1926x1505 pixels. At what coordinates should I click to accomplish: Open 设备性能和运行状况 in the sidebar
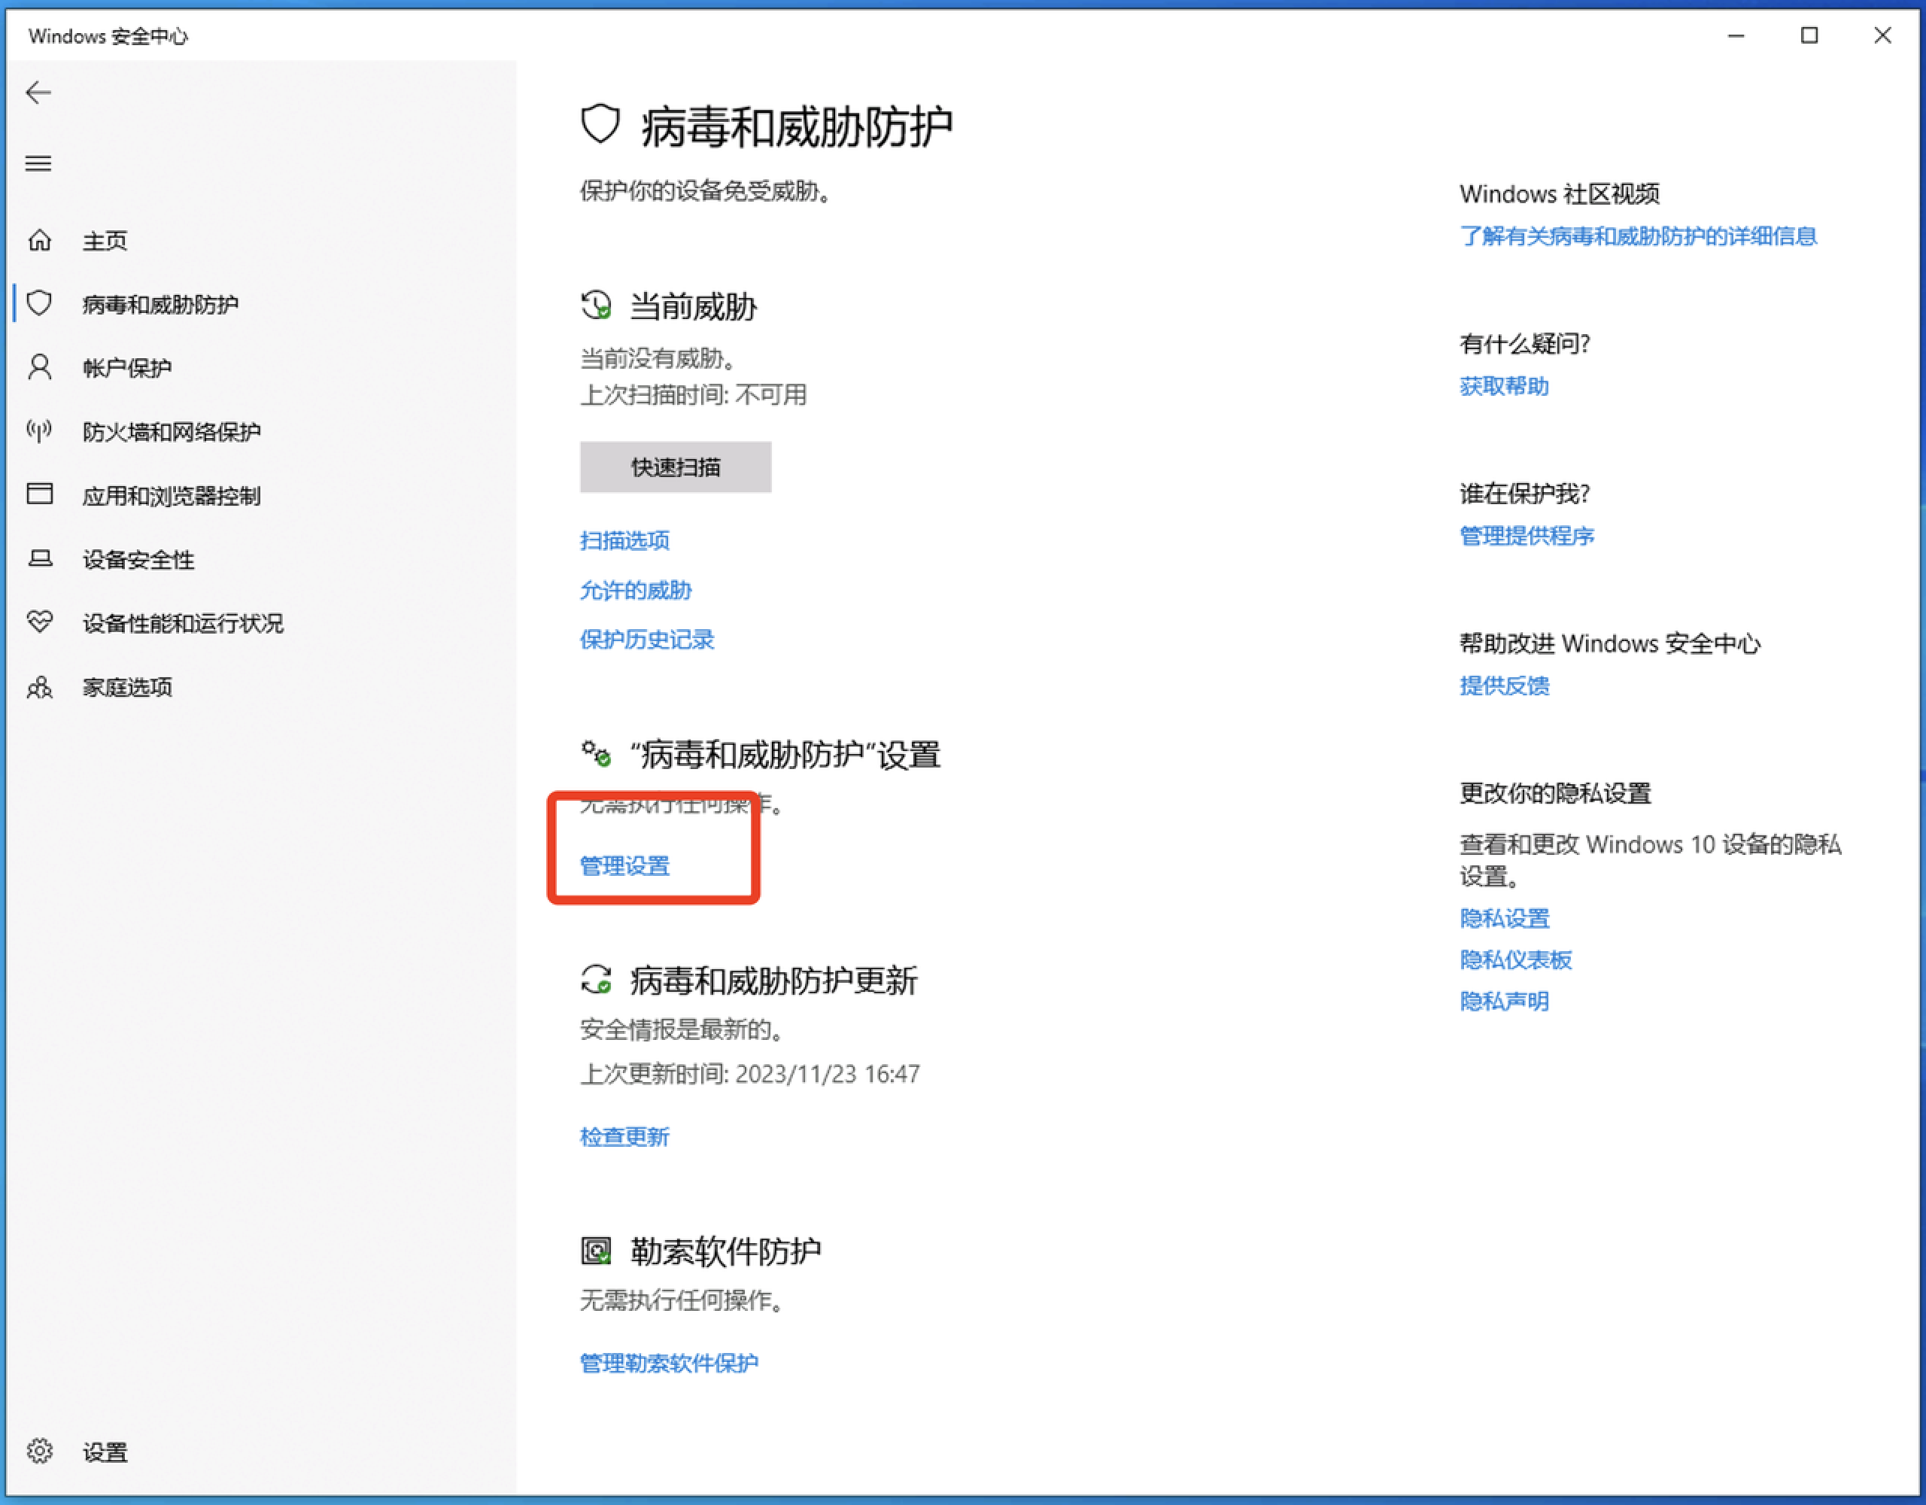click(x=184, y=623)
